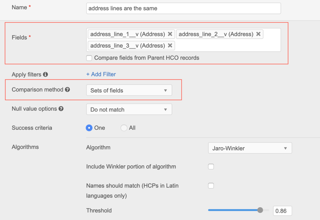Remove address_line_1__v field tag
Screen dimensions: 320x220
[170, 34]
